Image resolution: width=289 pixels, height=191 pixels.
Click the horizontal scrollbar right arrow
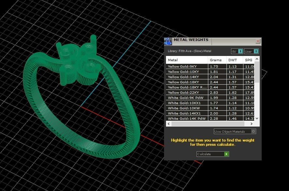click(x=251, y=124)
